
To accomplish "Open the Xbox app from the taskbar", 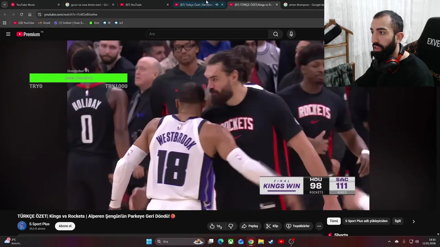I will click(231, 242).
